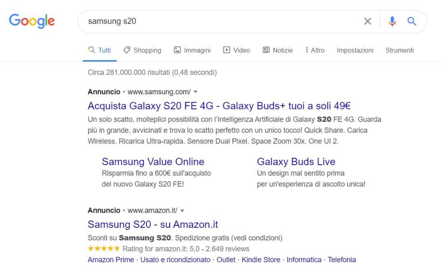442x278 pixels.
Task: Start voice search with microphone icon
Action: 392,21
